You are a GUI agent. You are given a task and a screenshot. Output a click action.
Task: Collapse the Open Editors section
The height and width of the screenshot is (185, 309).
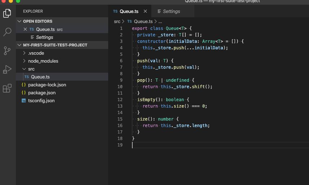pos(19,21)
